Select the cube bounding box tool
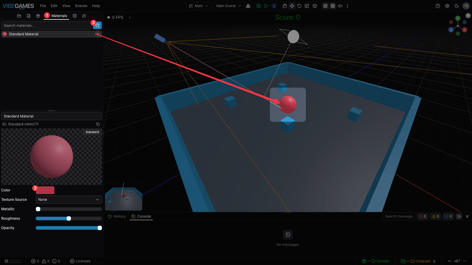This screenshot has height=265, width=472. click(315, 6)
